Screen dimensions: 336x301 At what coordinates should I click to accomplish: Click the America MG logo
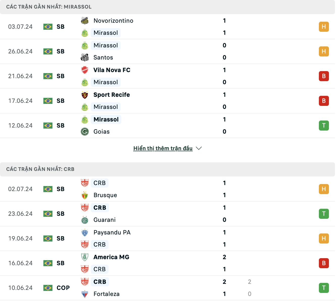85,257
